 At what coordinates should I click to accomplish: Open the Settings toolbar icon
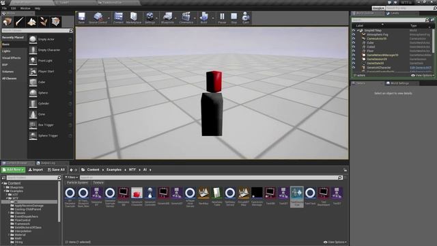point(150,18)
